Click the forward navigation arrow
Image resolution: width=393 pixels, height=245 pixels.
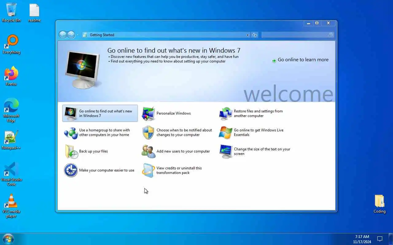pos(71,35)
